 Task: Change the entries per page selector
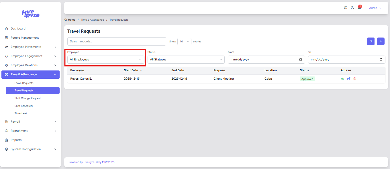tap(184, 42)
